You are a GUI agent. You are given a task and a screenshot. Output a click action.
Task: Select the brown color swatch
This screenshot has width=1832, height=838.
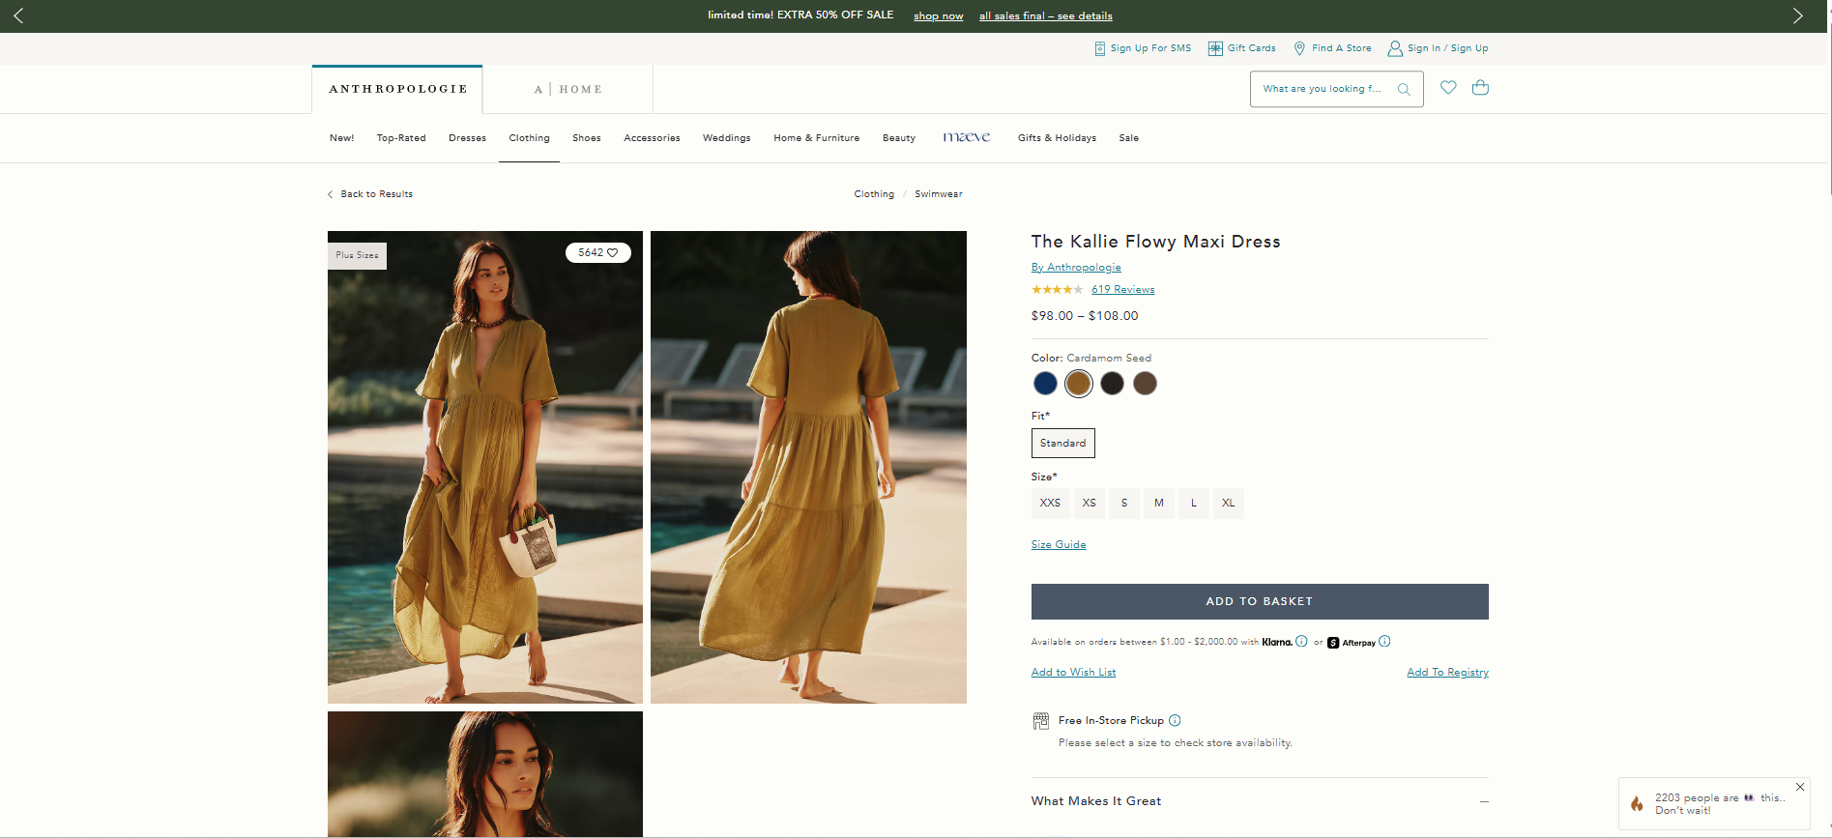point(1145,384)
